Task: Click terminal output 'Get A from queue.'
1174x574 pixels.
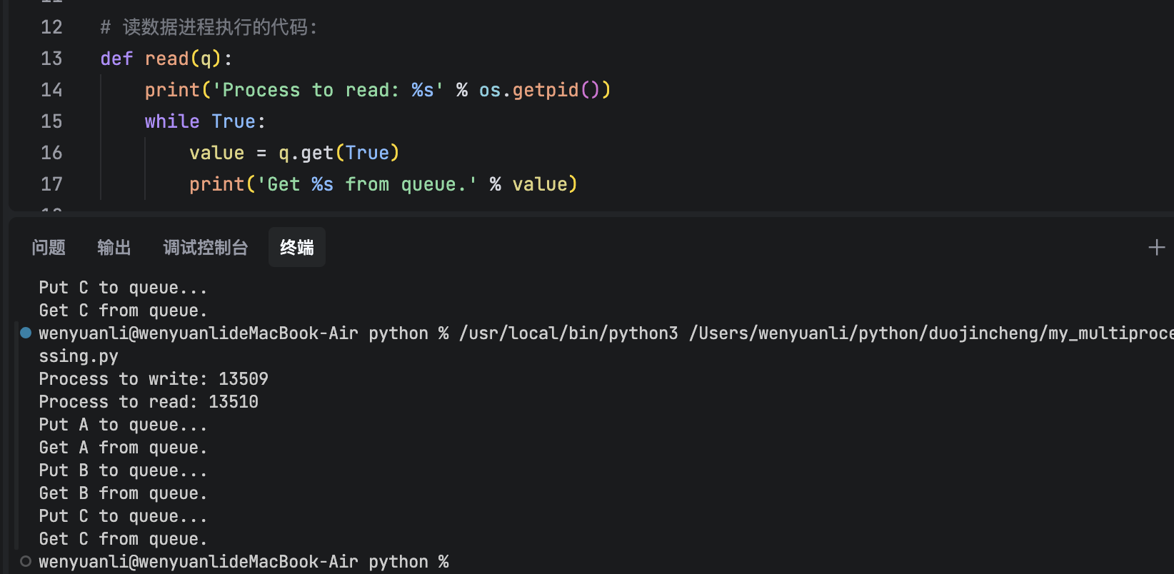Action: pyautogui.click(x=123, y=447)
